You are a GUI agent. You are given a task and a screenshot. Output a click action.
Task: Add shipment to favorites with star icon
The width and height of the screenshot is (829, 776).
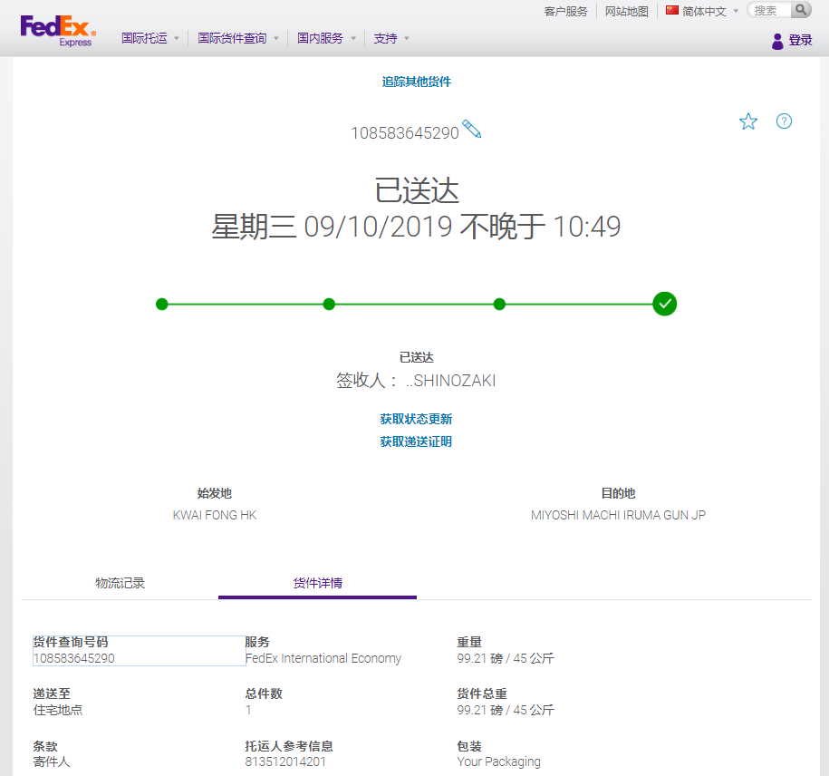click(748, 121)
